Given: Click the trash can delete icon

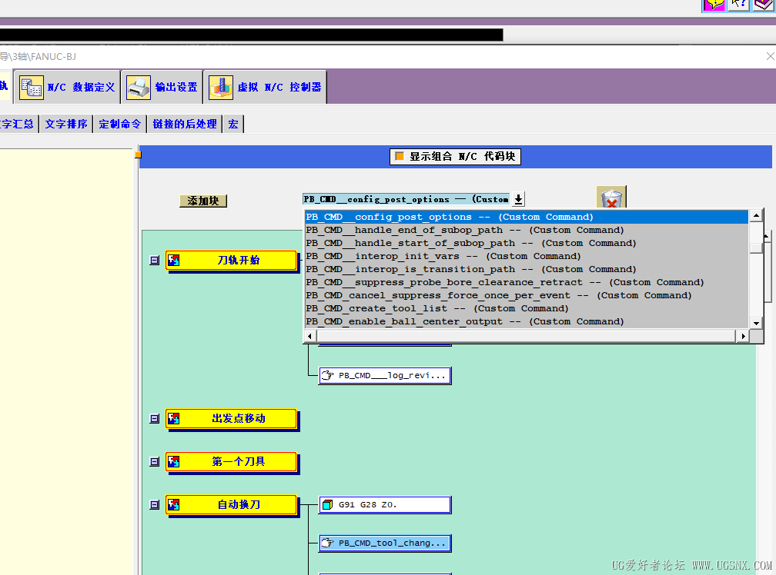Looking at the screenshot, I should pyautogui.click(x=612, y=198).
